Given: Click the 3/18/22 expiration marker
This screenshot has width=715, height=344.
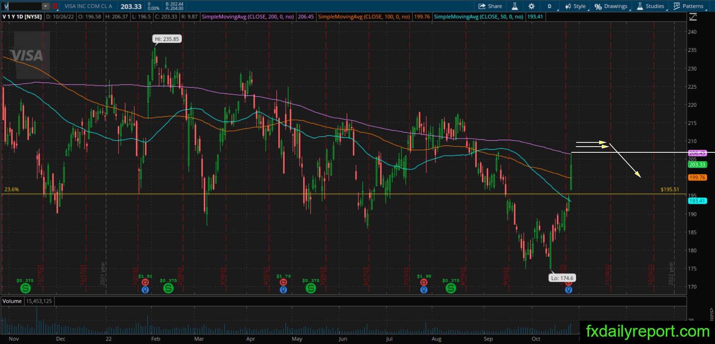Looking at the screenshot, I should 223,276.
